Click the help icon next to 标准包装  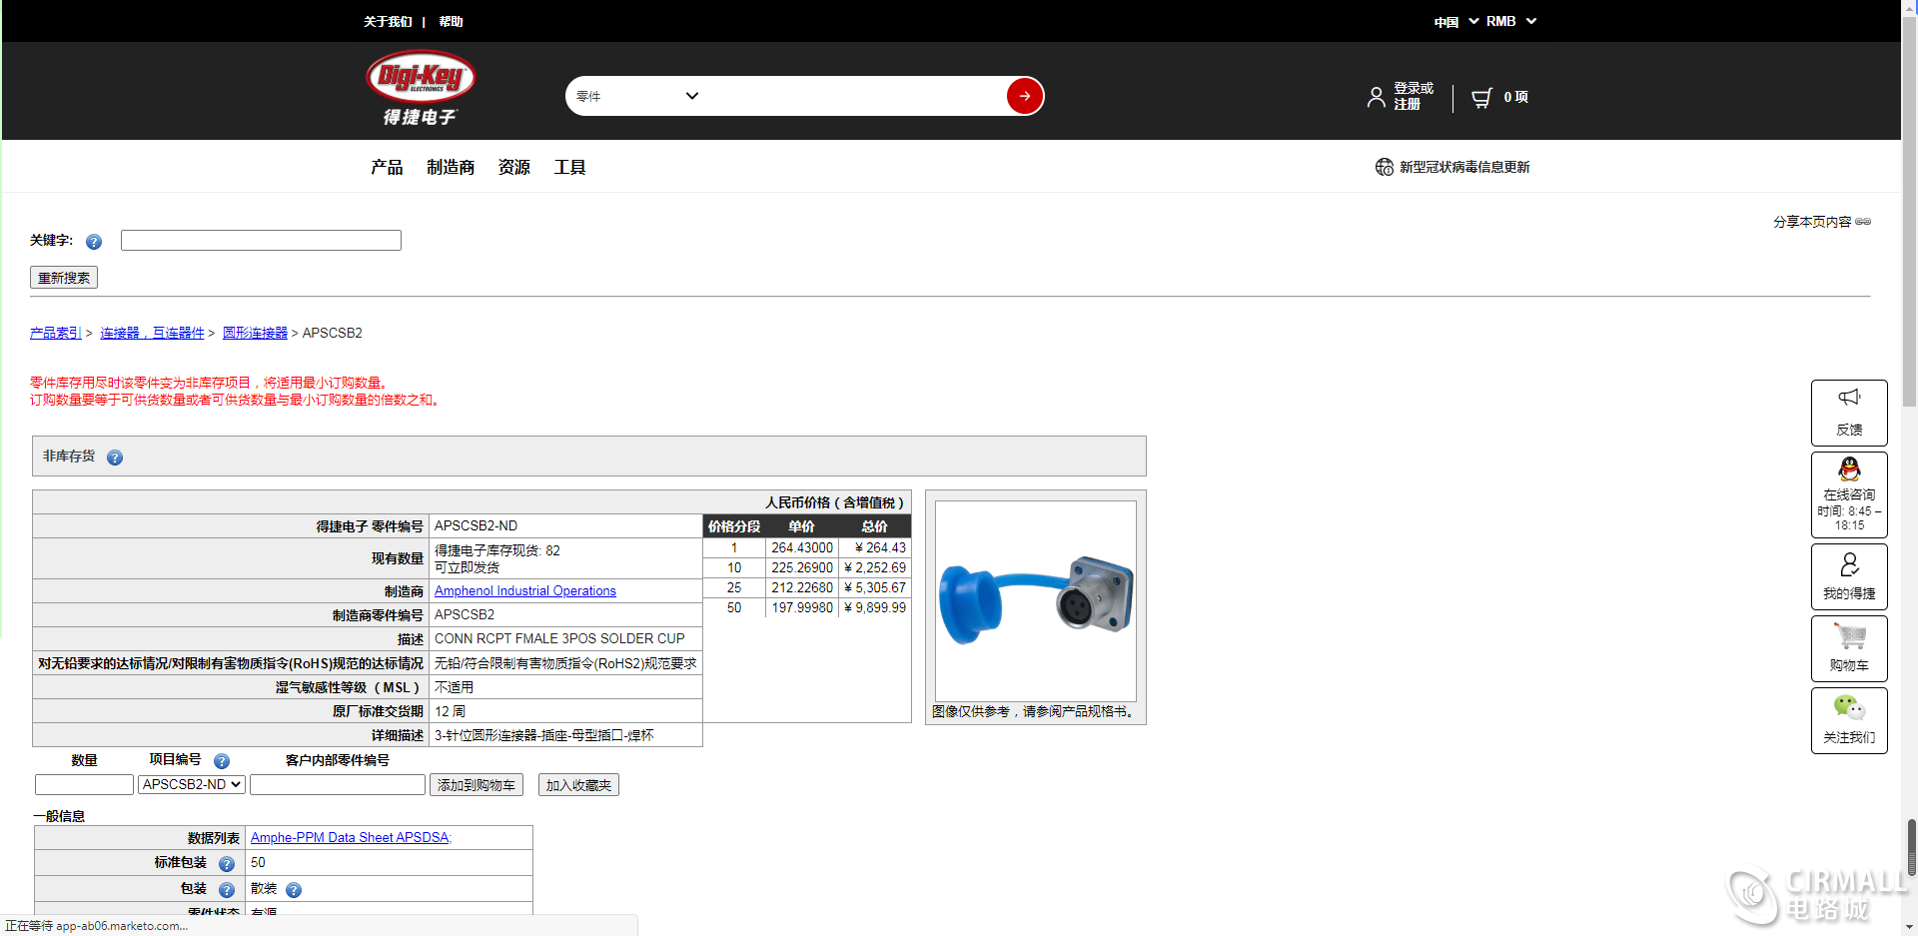227,864
